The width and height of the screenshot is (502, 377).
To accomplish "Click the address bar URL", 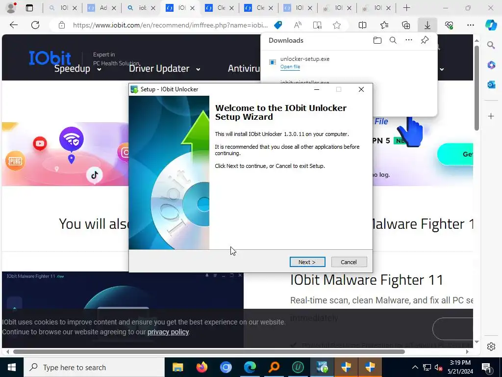I will pyautogui.click(x=170, y=25).
